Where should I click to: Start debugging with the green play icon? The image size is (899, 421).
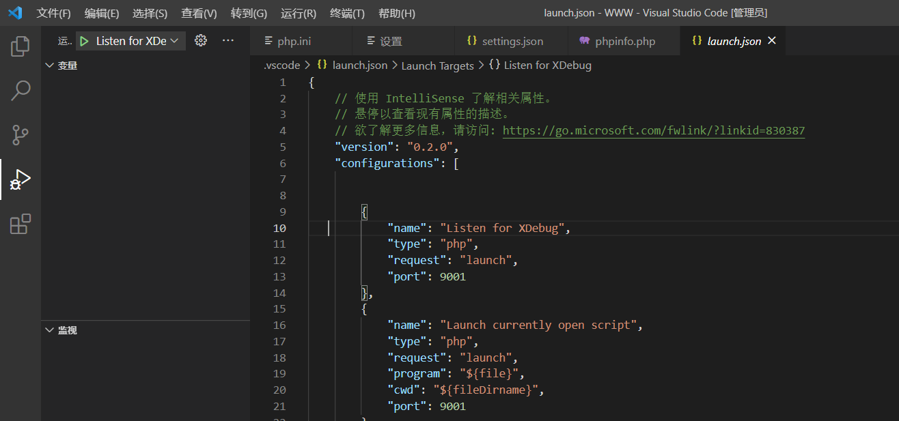click(84, 41)
